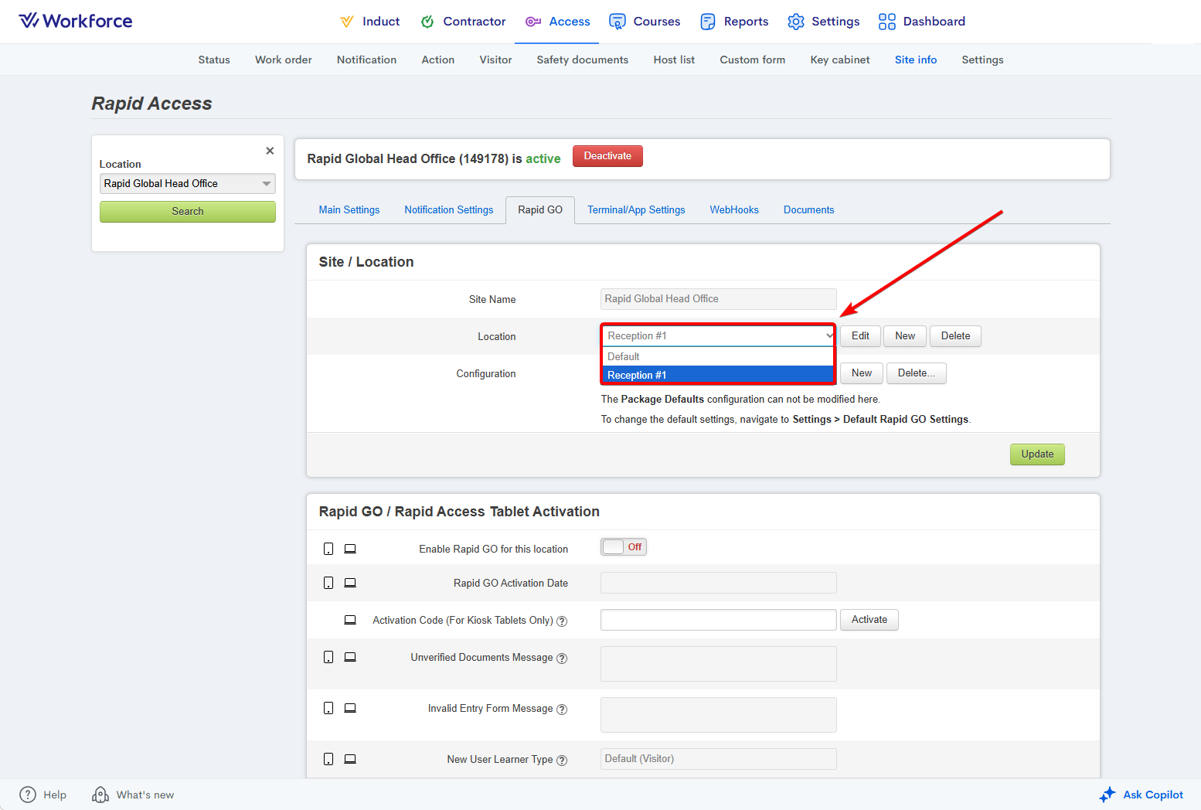The width and height of the screenshot is (1201, 810).
Task: Click the Activation Code input field
Action: pos(719,620)
